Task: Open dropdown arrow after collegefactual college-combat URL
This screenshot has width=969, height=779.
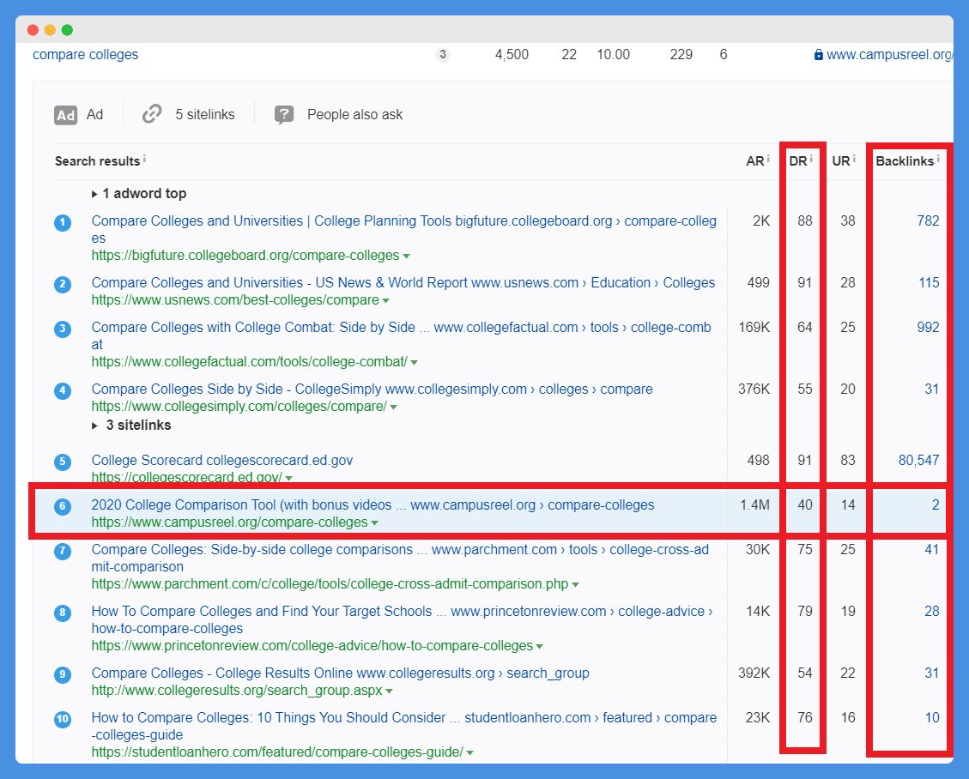Action: pos(414,363)
